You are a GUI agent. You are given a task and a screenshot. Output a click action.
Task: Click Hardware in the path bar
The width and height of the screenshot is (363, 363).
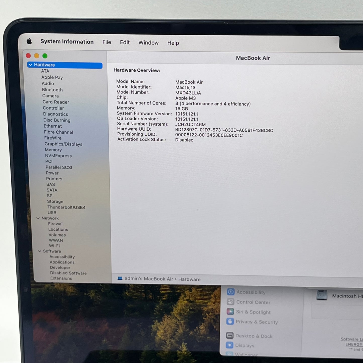click(189, 279)
